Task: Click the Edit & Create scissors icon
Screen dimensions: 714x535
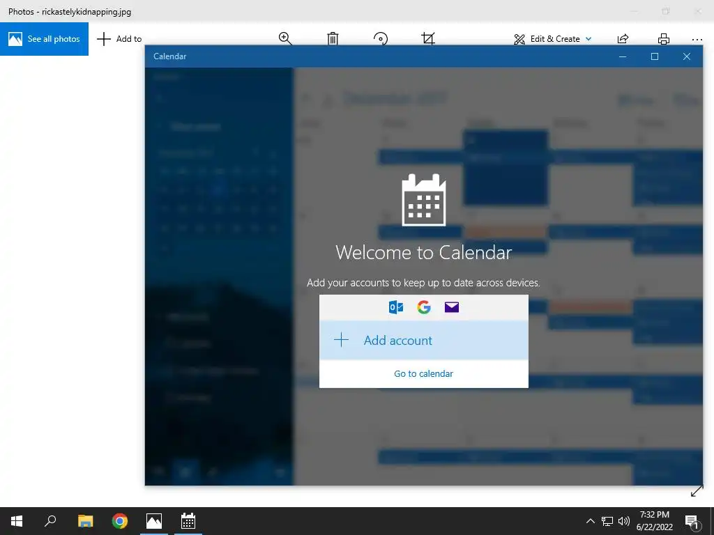Action: tap(519, 39)
